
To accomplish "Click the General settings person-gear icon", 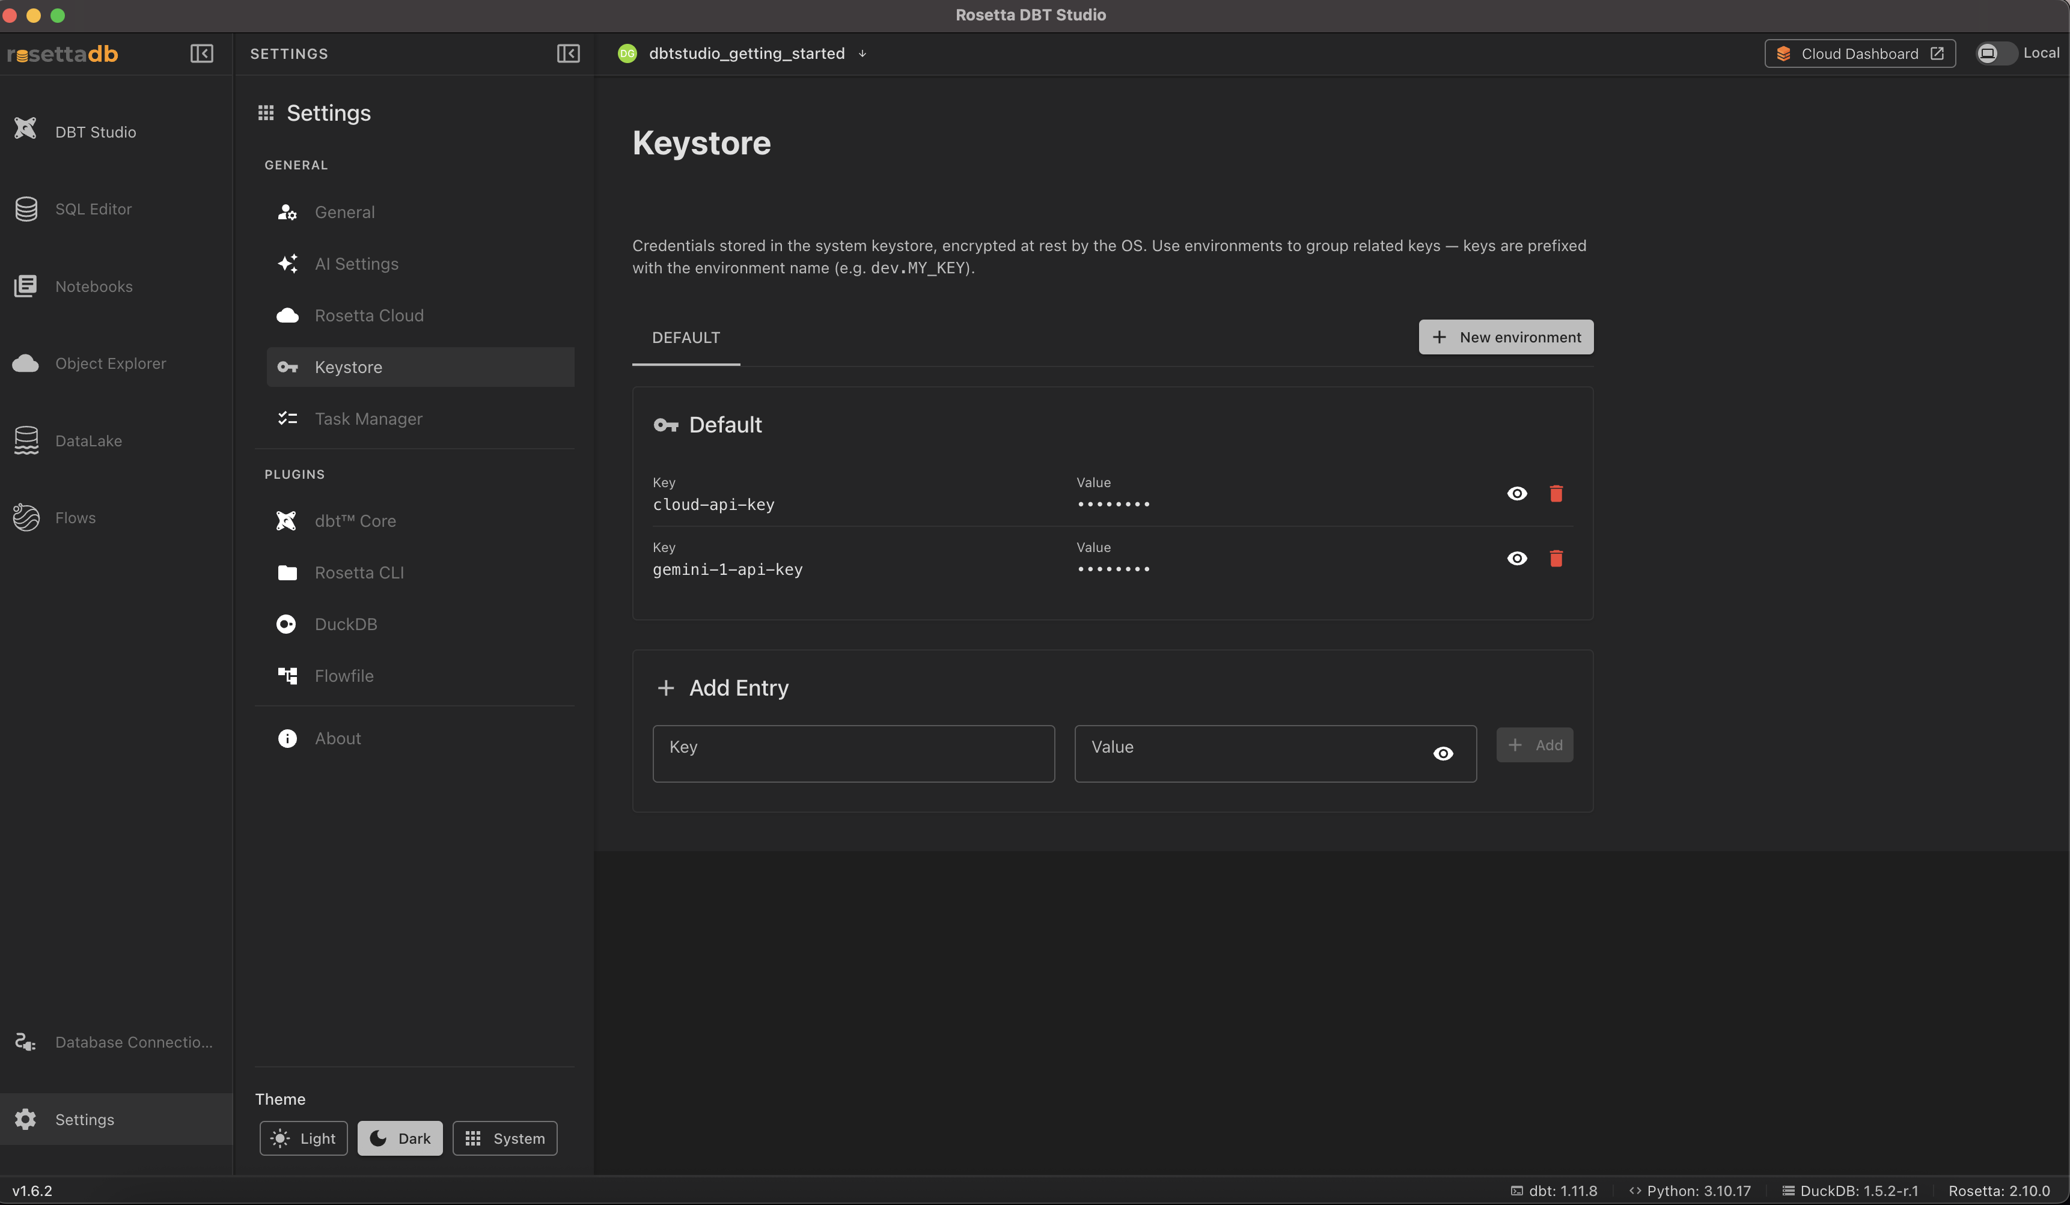I will pos(287,212).
